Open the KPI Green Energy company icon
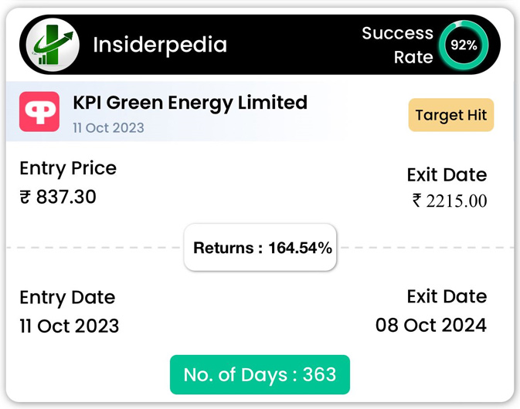 39,112
